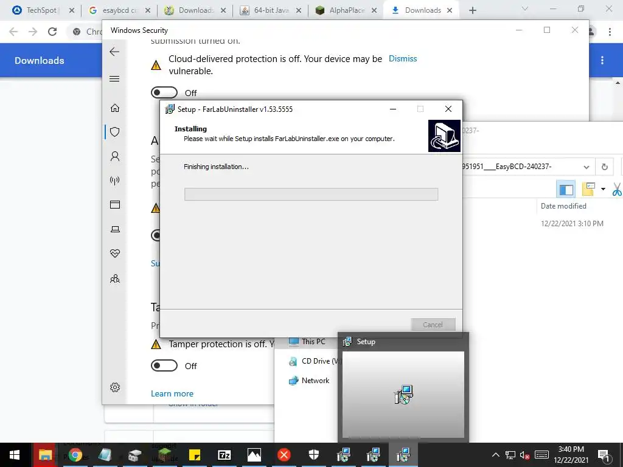Open the notification Action Center
Screen dimensions: 623x467
tap(604, 455)
